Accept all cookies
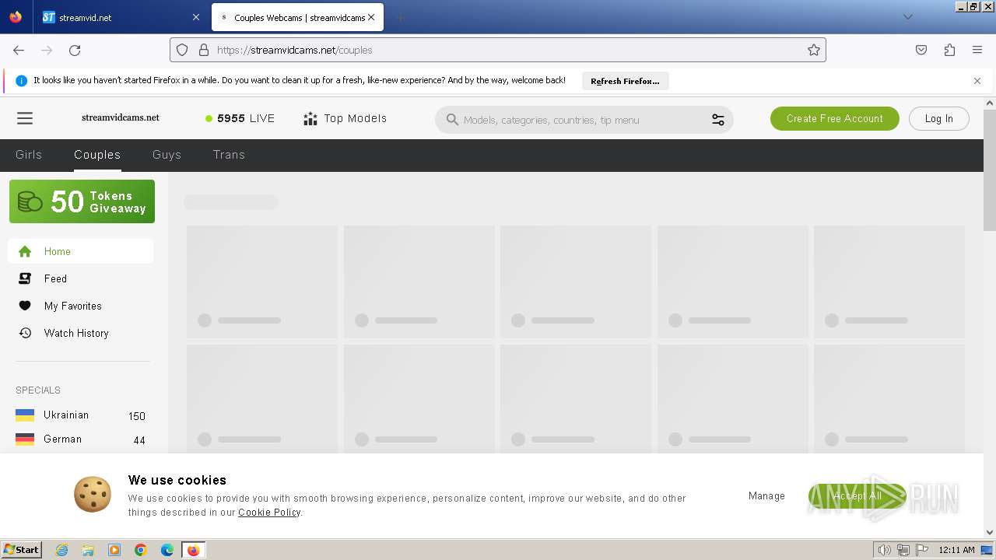Image resolution: width=996 pixels, height=560 pixels. [x=857, y=495]
